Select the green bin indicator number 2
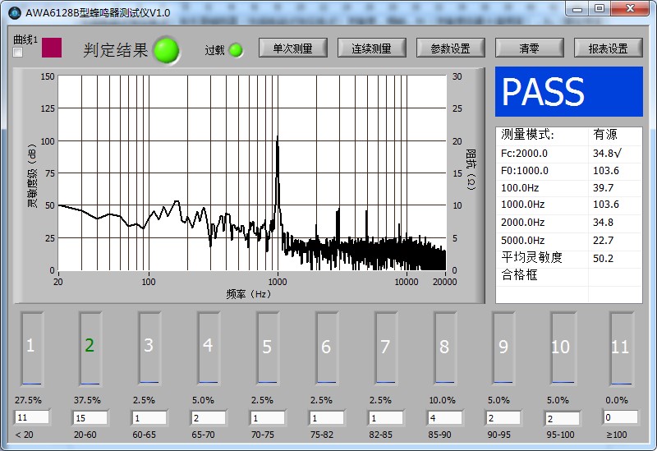Image resolution: width=657 pixels, height=451 pixels. point(90,347)
